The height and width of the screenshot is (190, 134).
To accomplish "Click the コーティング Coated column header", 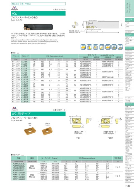I will 49,158.
